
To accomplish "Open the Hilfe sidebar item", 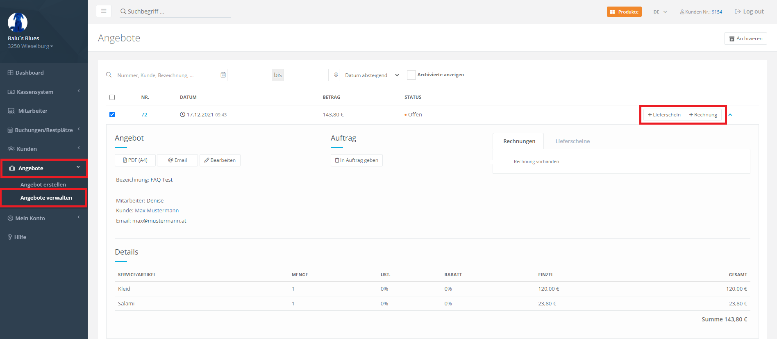I will [x=44, y=237].
